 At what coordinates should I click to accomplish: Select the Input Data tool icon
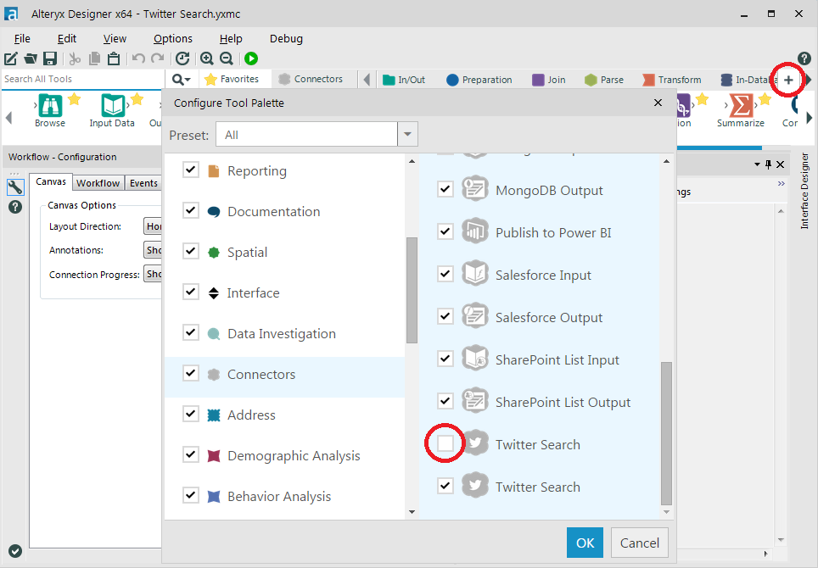(113, 106)
